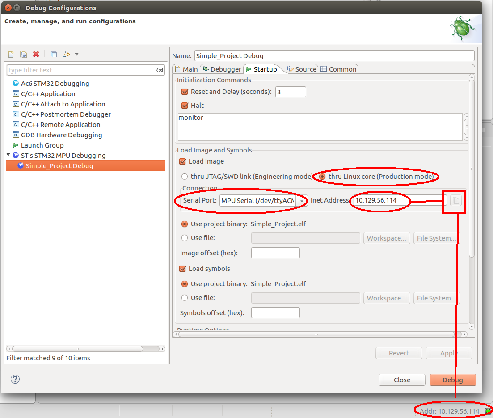The width and height of the screenshot is (493, 418).
Task: Collapse ST's STM32 MPU Debugging tree node
Action: [8, 156]
